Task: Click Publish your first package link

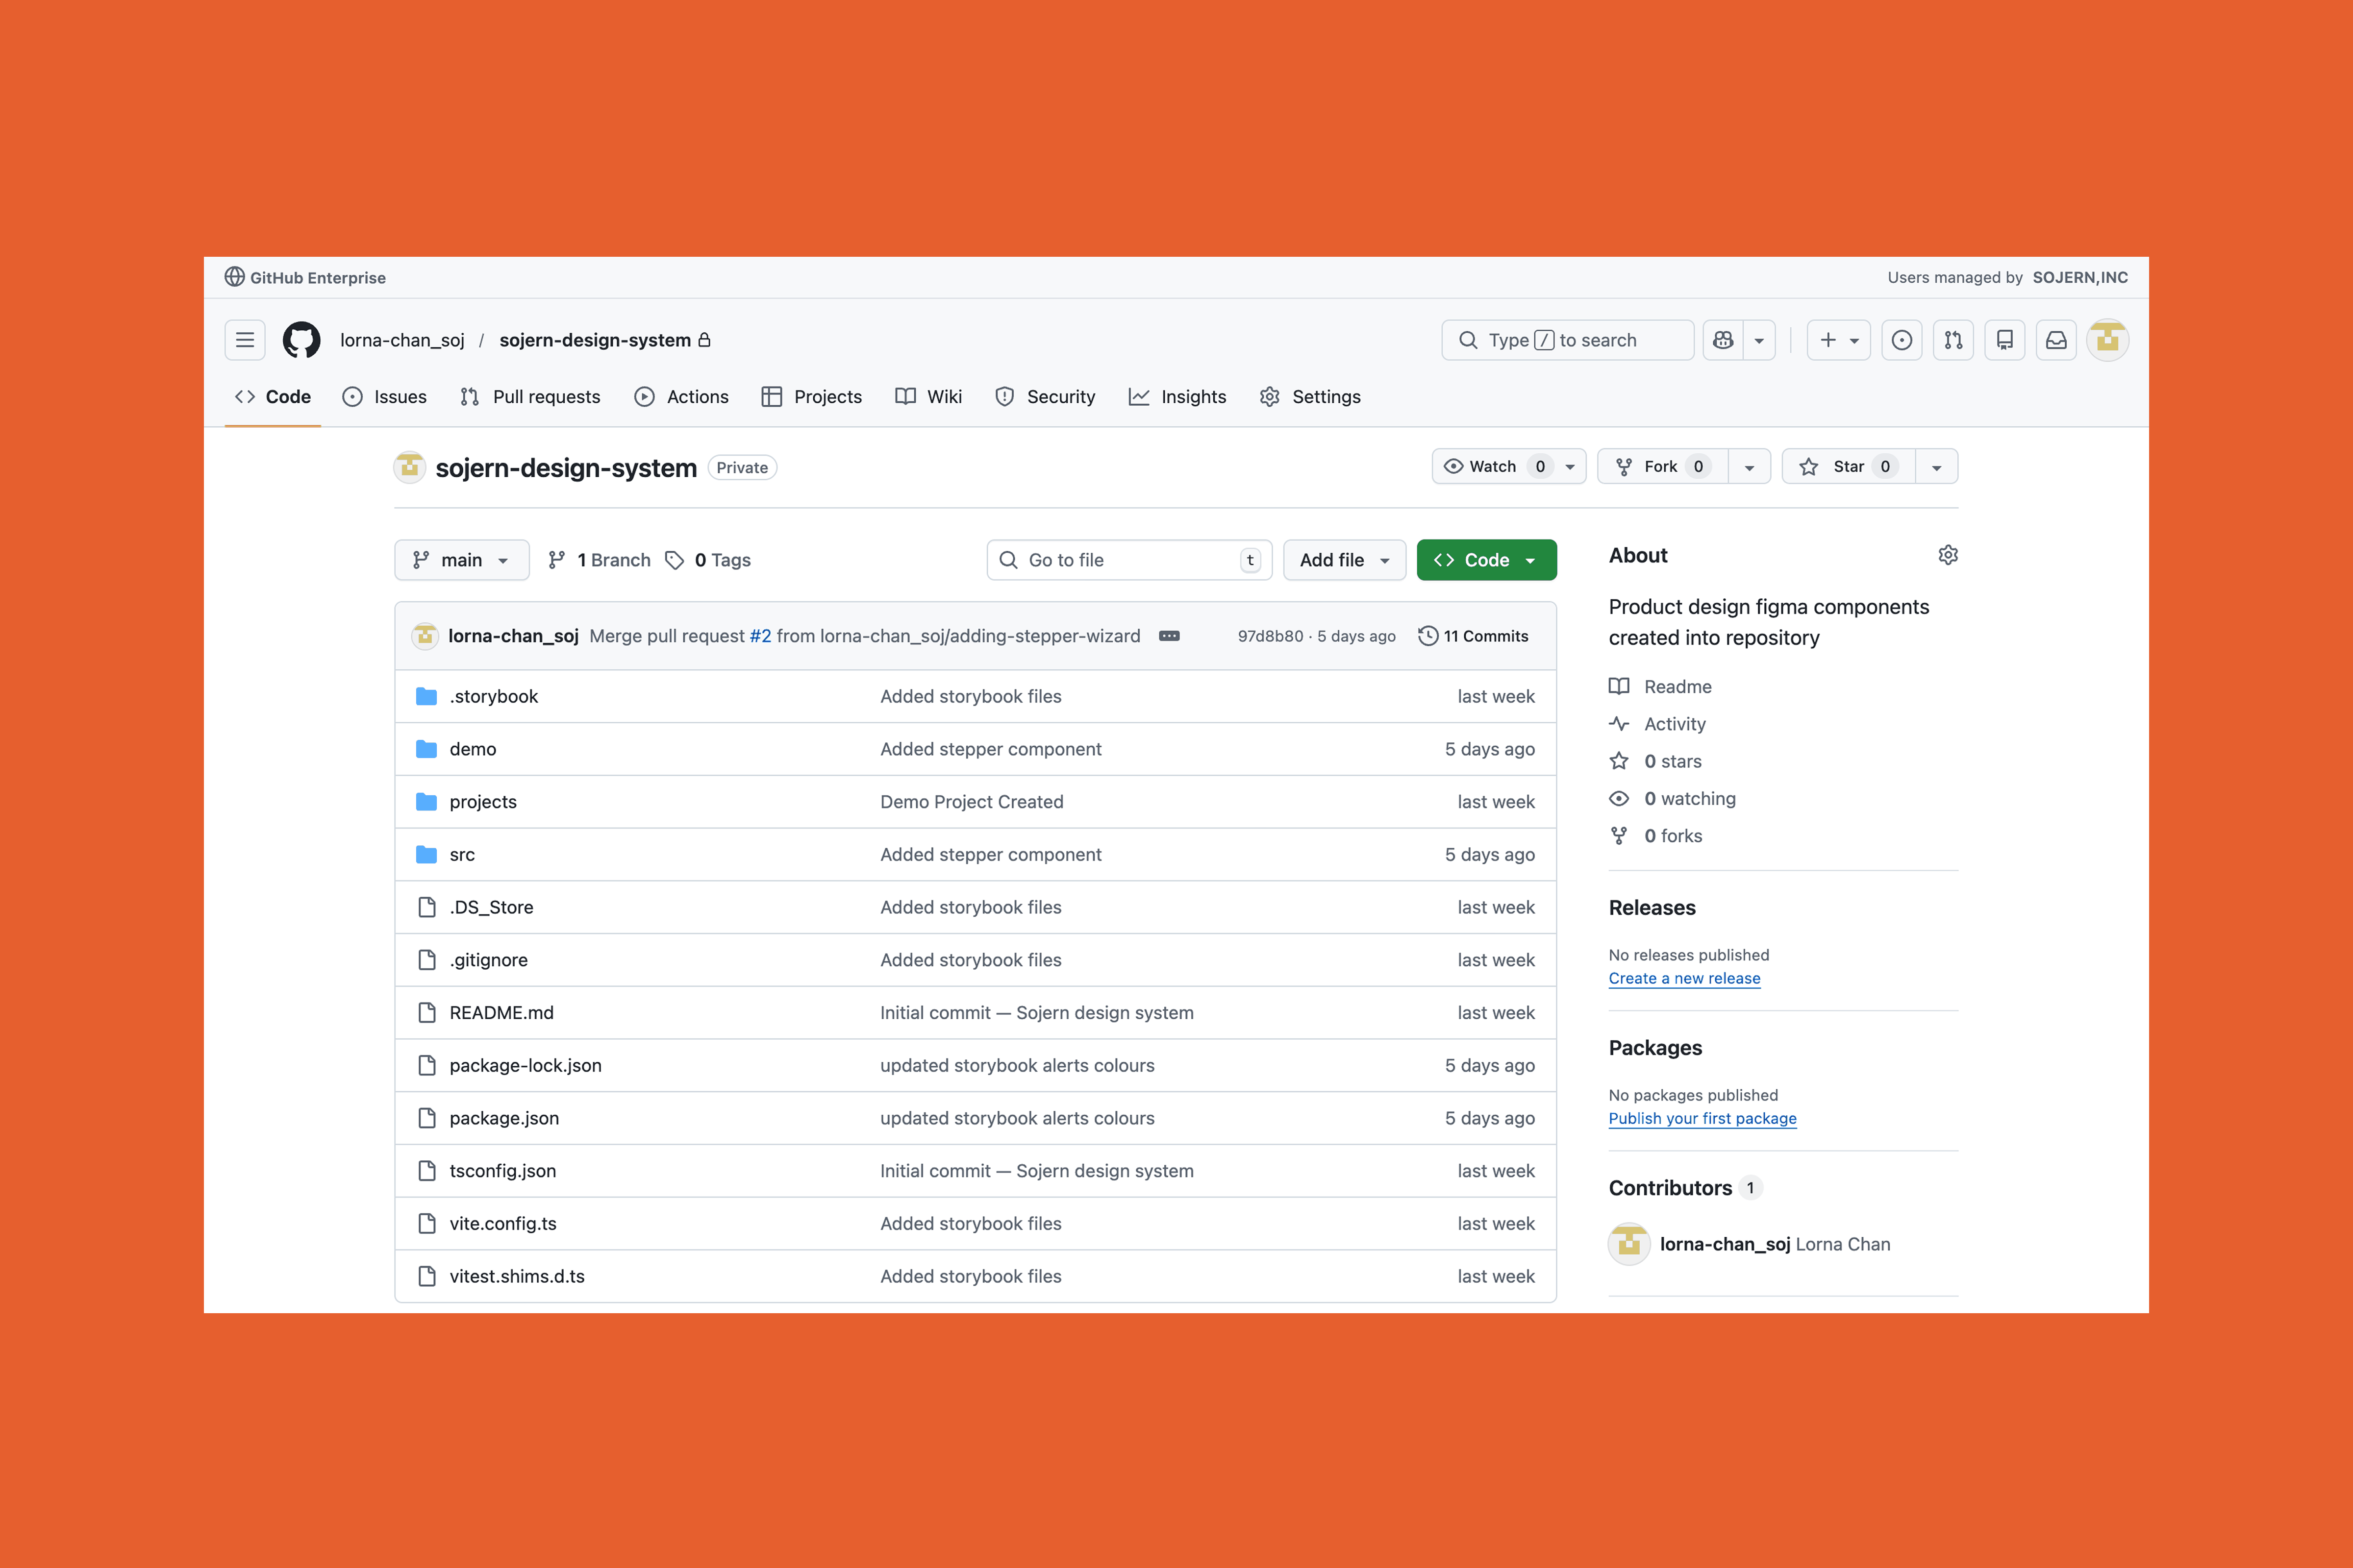Action: [1702, 1118]
